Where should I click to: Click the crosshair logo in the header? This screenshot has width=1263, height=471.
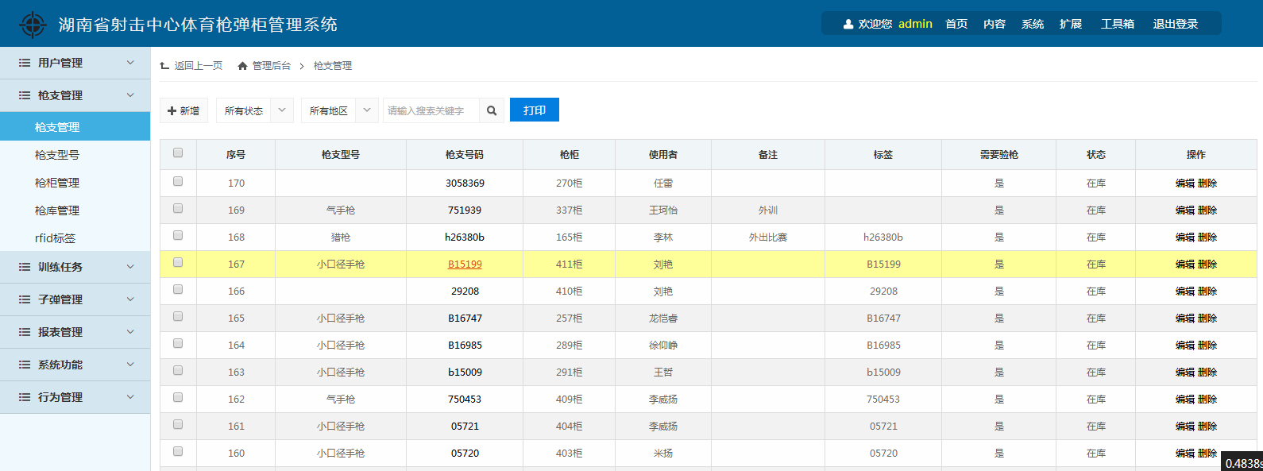33,25
